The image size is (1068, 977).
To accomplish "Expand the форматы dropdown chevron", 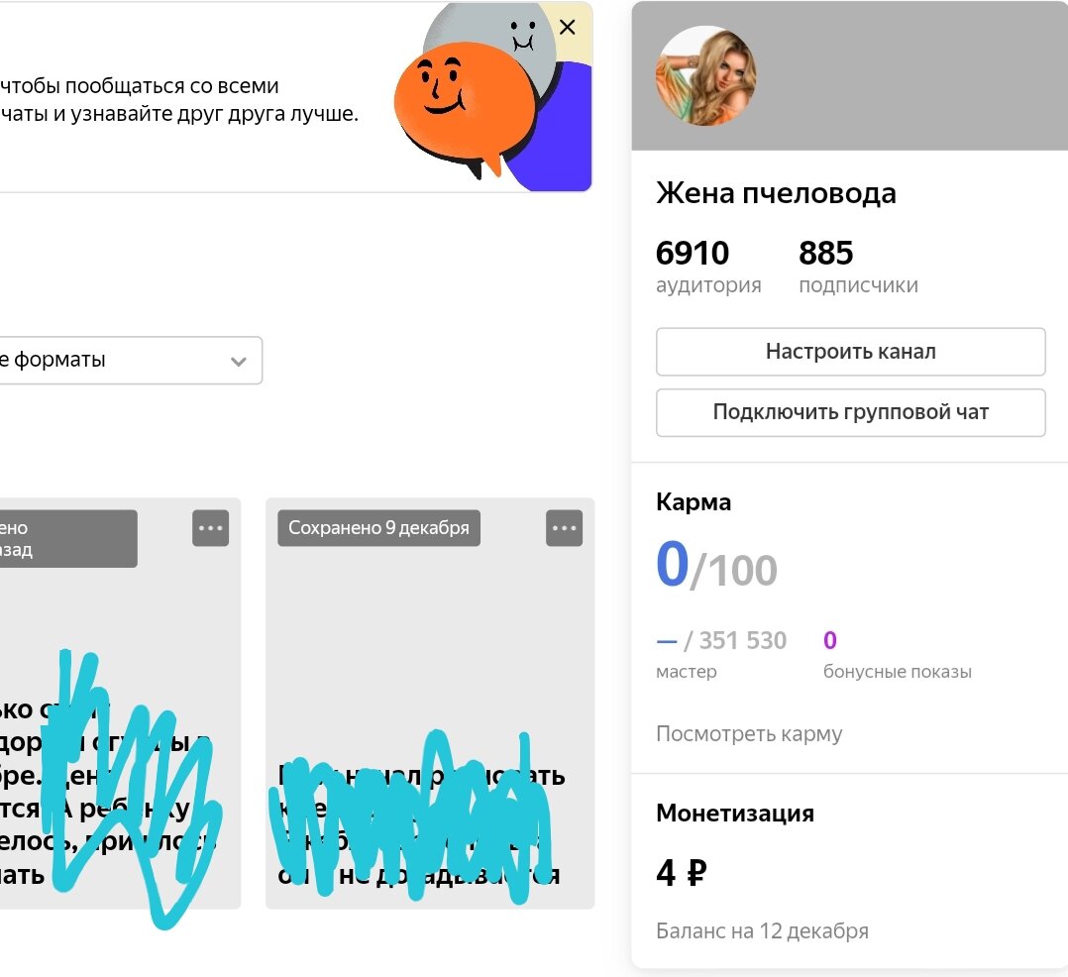I will (x=239, y=361).
